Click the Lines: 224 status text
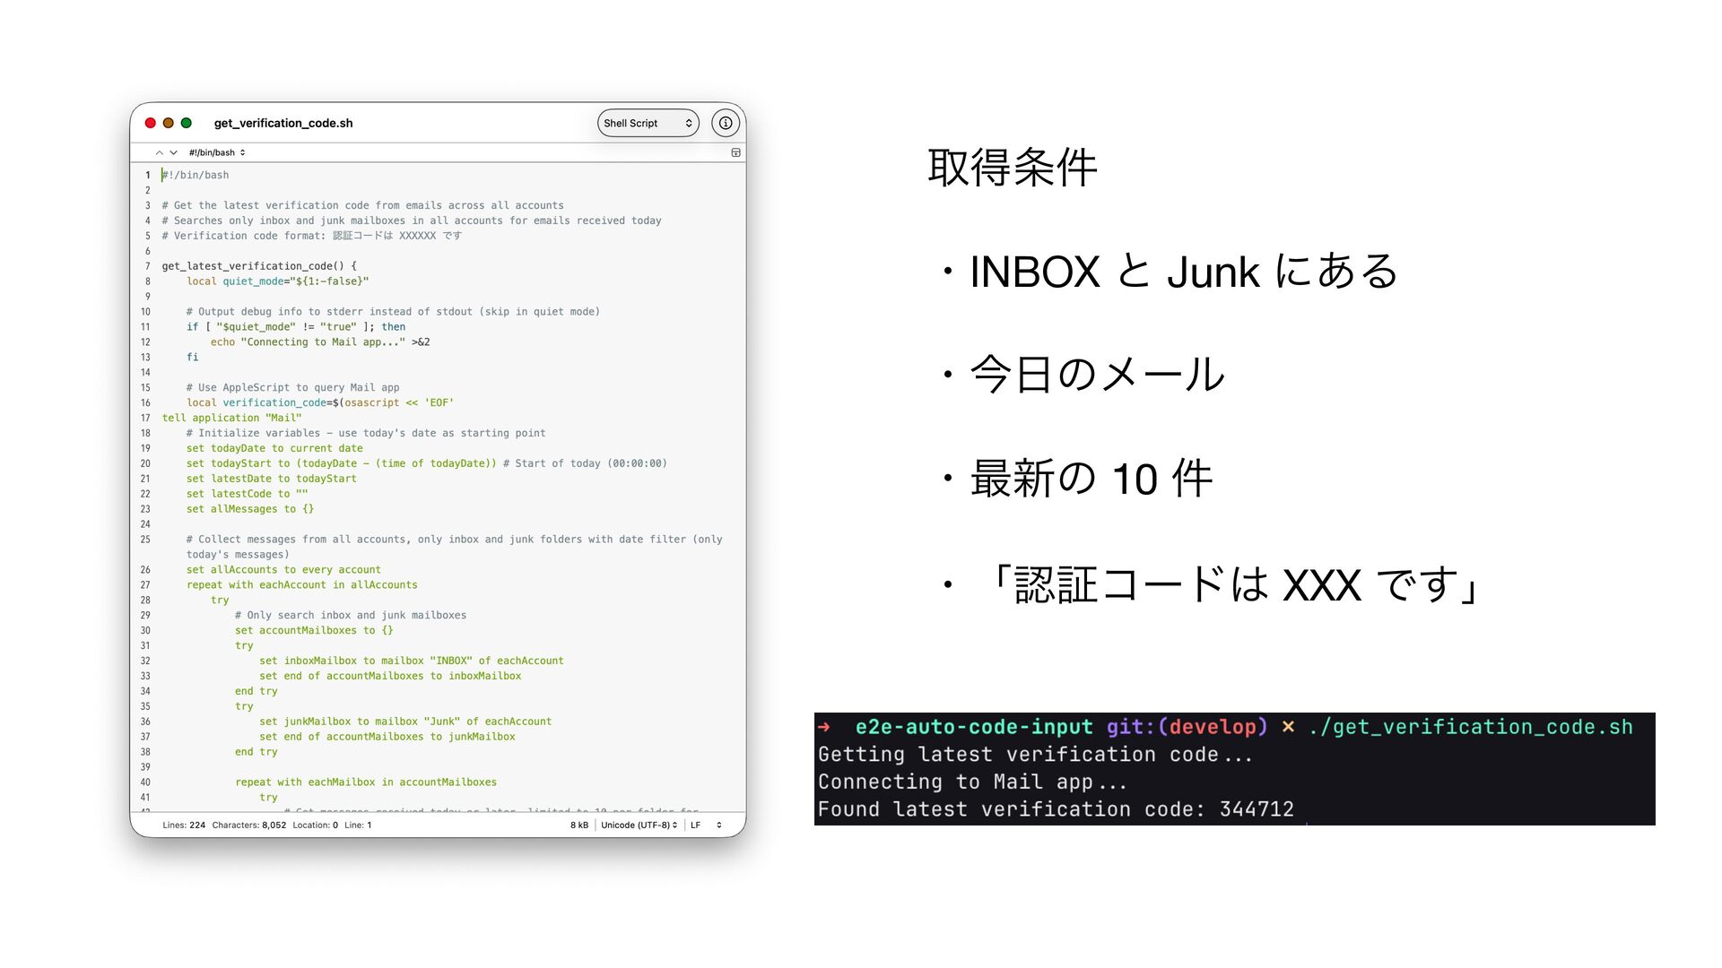The image size is (1722, 968). point(184,825)
